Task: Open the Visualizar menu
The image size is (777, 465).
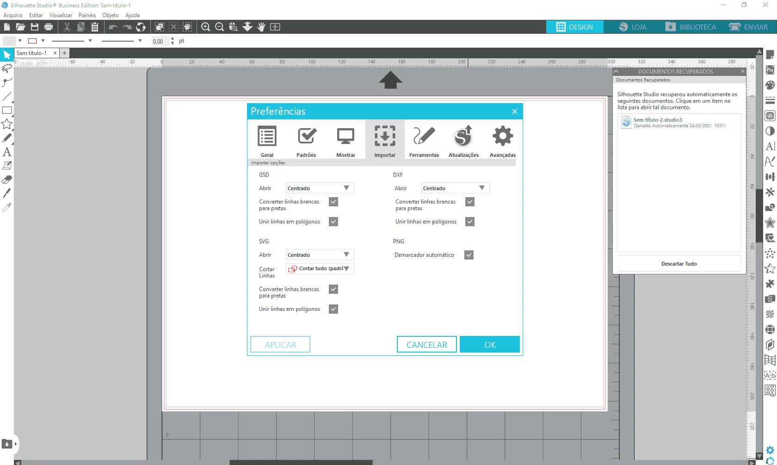Action: click(61, 15)
